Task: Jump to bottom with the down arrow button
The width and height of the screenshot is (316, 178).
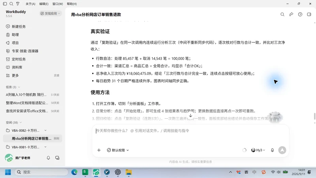Action: (190, 116)
